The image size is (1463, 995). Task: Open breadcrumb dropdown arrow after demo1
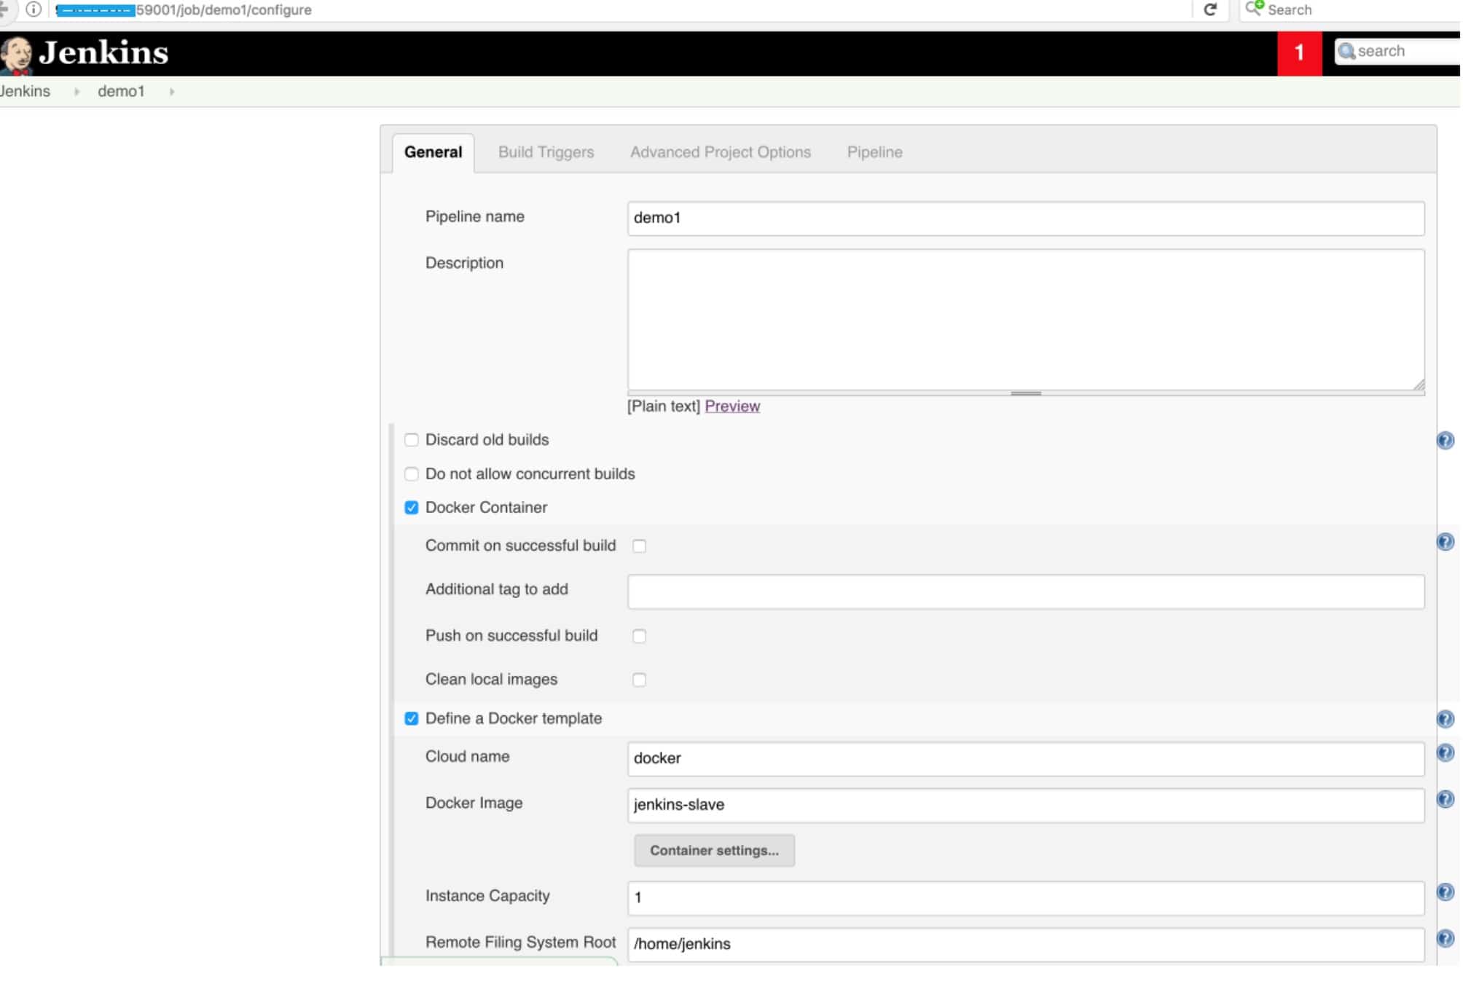(172, 92)
